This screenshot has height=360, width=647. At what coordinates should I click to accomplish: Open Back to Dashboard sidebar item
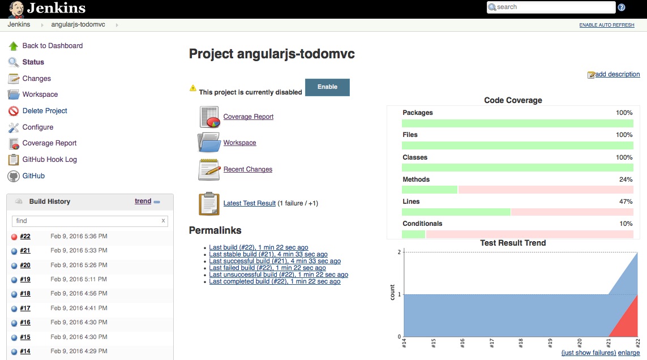53,46
